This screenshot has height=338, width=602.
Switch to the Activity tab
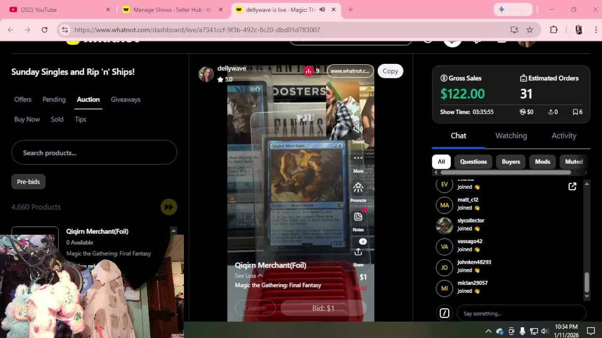coord(564,136)
